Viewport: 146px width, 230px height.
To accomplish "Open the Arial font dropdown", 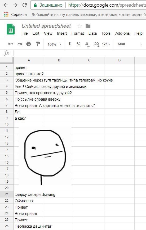I will click(x=130, y=44).
